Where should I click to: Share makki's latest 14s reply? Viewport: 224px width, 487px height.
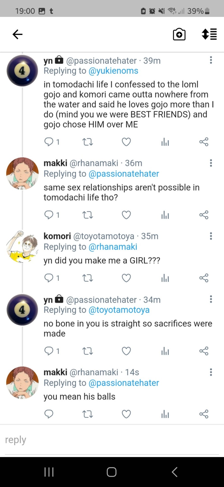[x=204, y=414]
